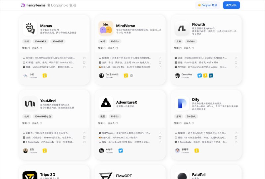Click the small icon right of Tao's Bonjour badge
Viewport: 265px width, 179px height.
pos(132,75)
